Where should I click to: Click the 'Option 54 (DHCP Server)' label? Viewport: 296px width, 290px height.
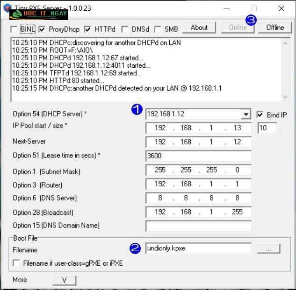50,114
